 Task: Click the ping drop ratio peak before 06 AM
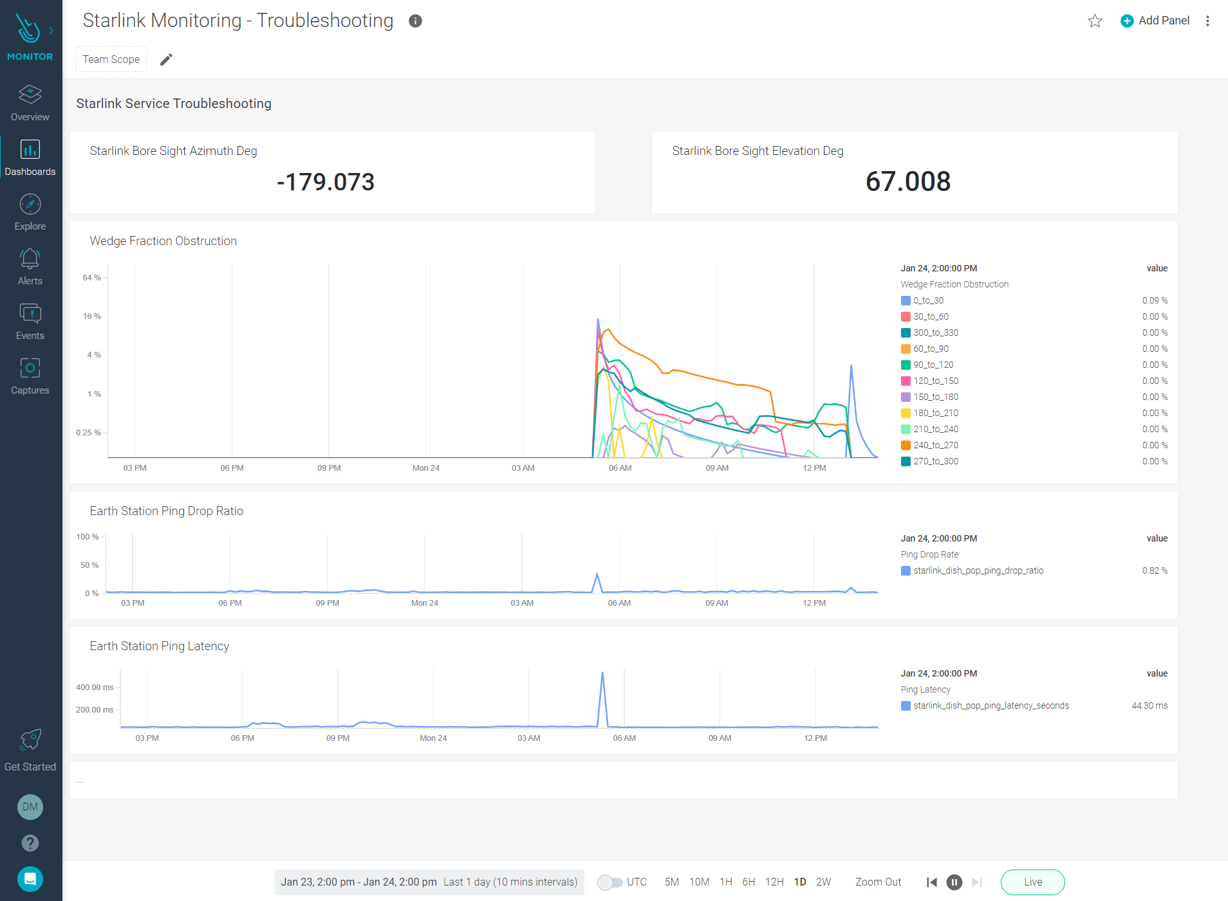597,574
